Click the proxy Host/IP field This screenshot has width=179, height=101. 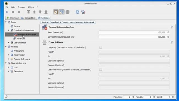[134, 52]
